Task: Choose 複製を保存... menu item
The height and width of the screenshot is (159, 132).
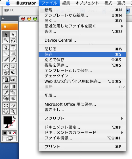Action: [82, 65]
